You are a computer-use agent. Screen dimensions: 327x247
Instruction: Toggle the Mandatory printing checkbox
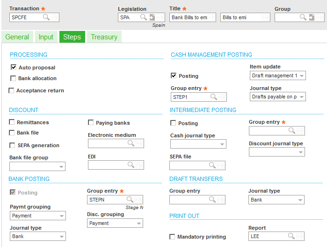point(173,237)
